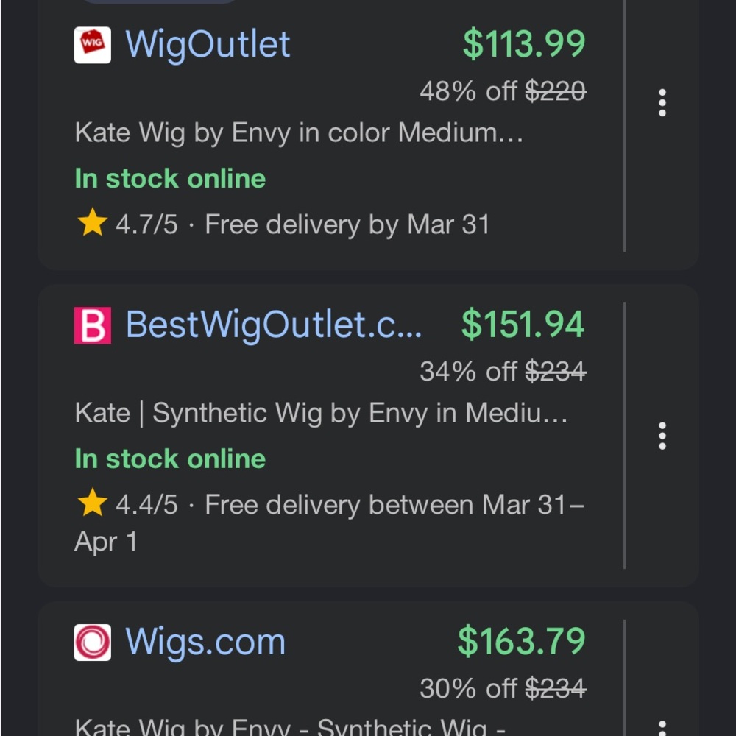The height and width of the screenshot is (736, 736).
Task: Click 'Free delivery by Mar 31' text
Action: tap(347, 224)
